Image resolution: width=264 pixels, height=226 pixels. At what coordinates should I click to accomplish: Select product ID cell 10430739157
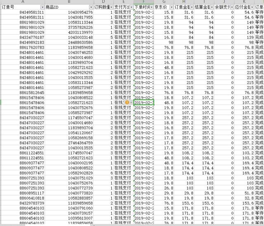(69, 213)
